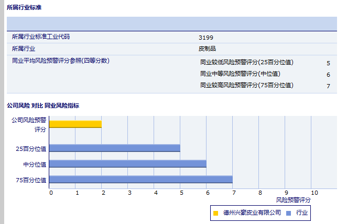Click the yellow company risk score bar
The height and width of the screenshot is (224, 347).
pyautogui.click(x=75, y=124)
